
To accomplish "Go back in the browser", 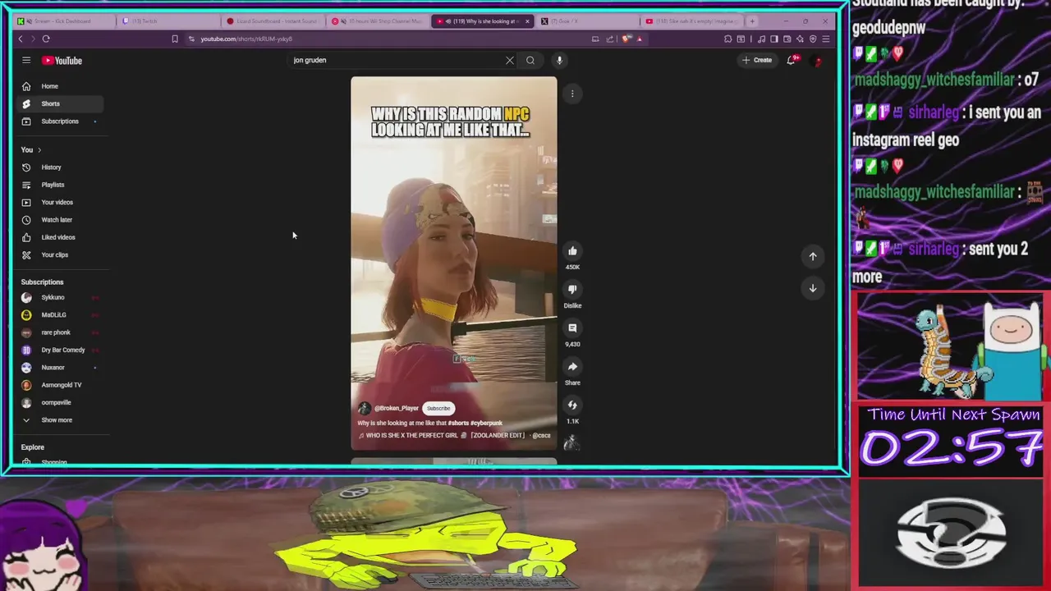I will (x=21, y=39).
